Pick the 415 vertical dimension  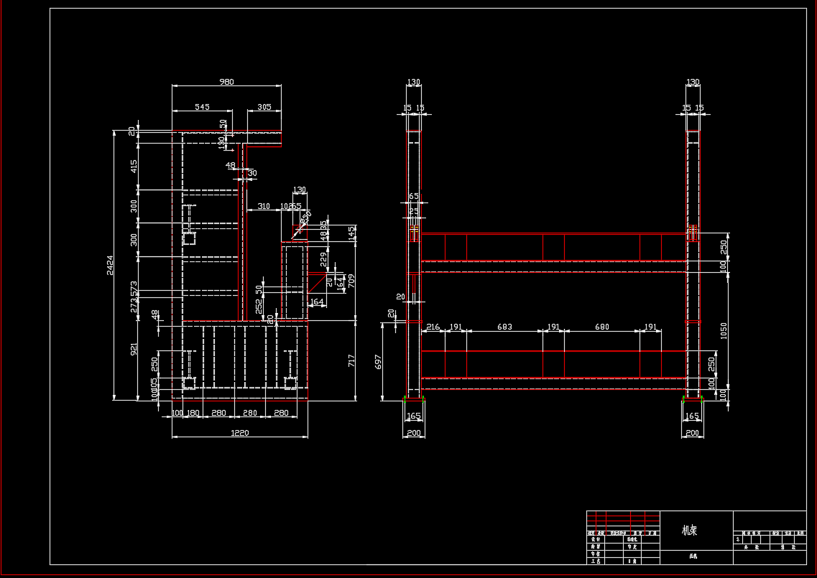(134, 167)
